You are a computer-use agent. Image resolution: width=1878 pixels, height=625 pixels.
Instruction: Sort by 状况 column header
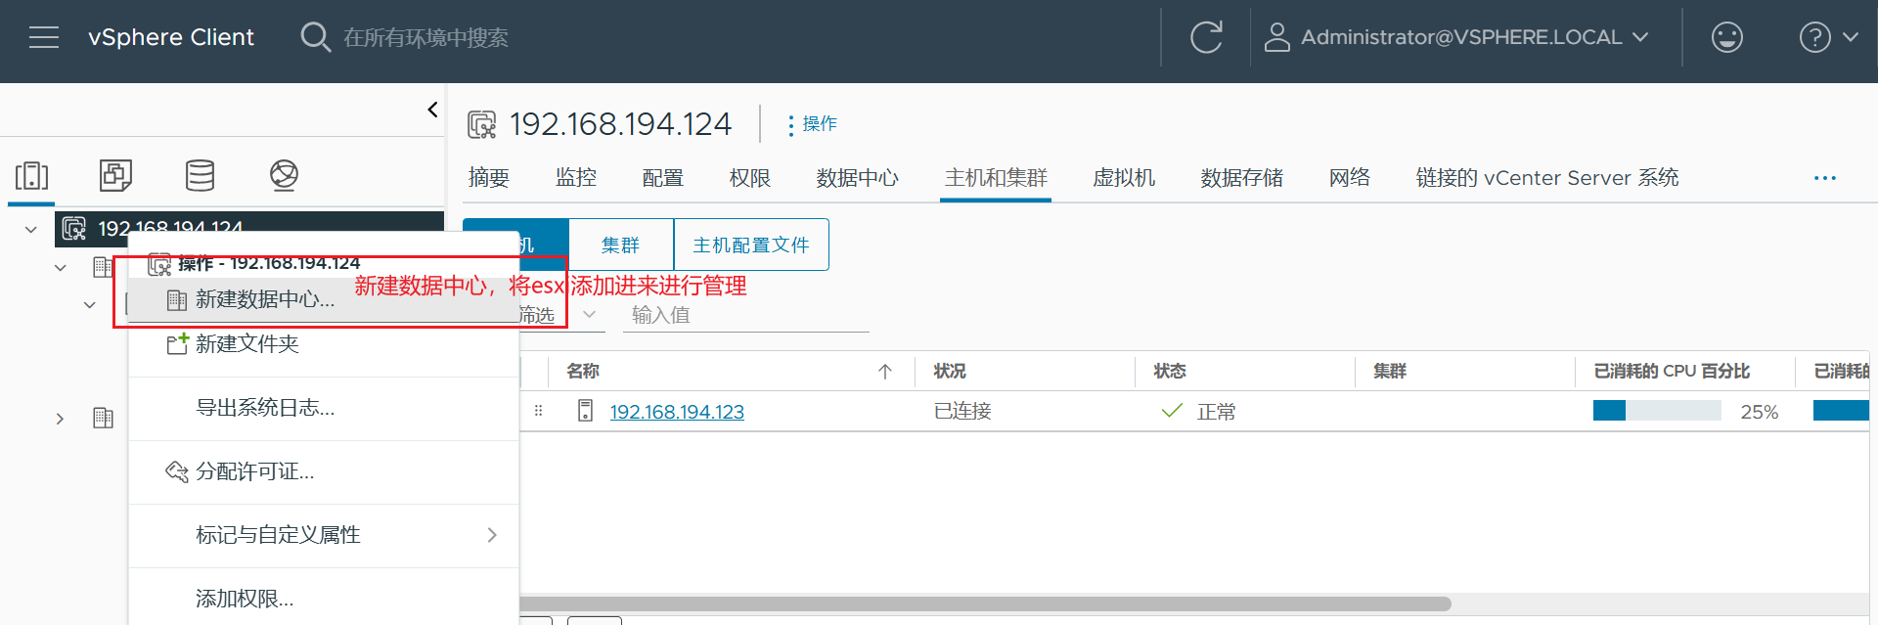950,372
